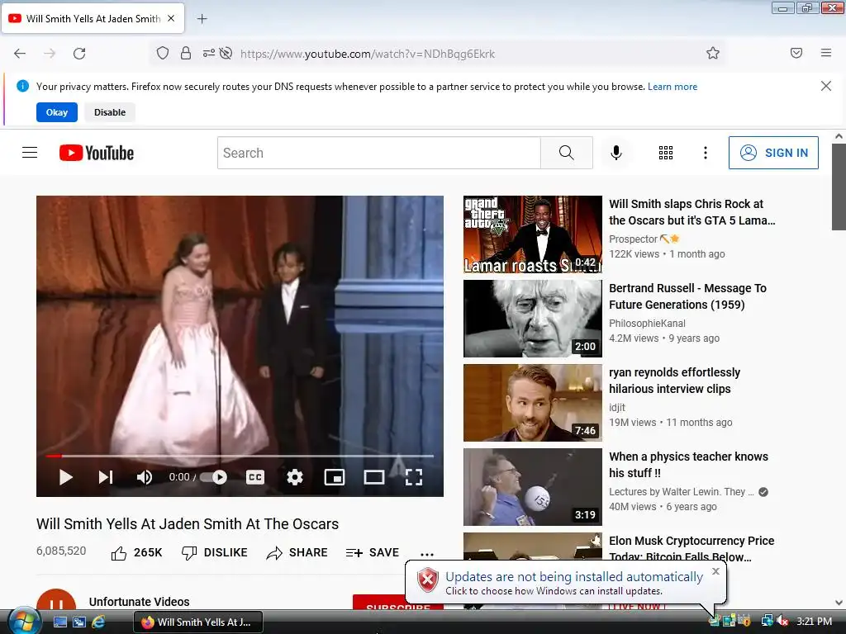Open the Firefox application menu

825,53
